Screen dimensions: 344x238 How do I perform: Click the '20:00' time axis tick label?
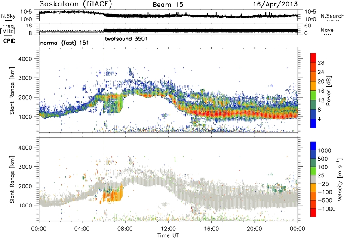tap(254, 229)
